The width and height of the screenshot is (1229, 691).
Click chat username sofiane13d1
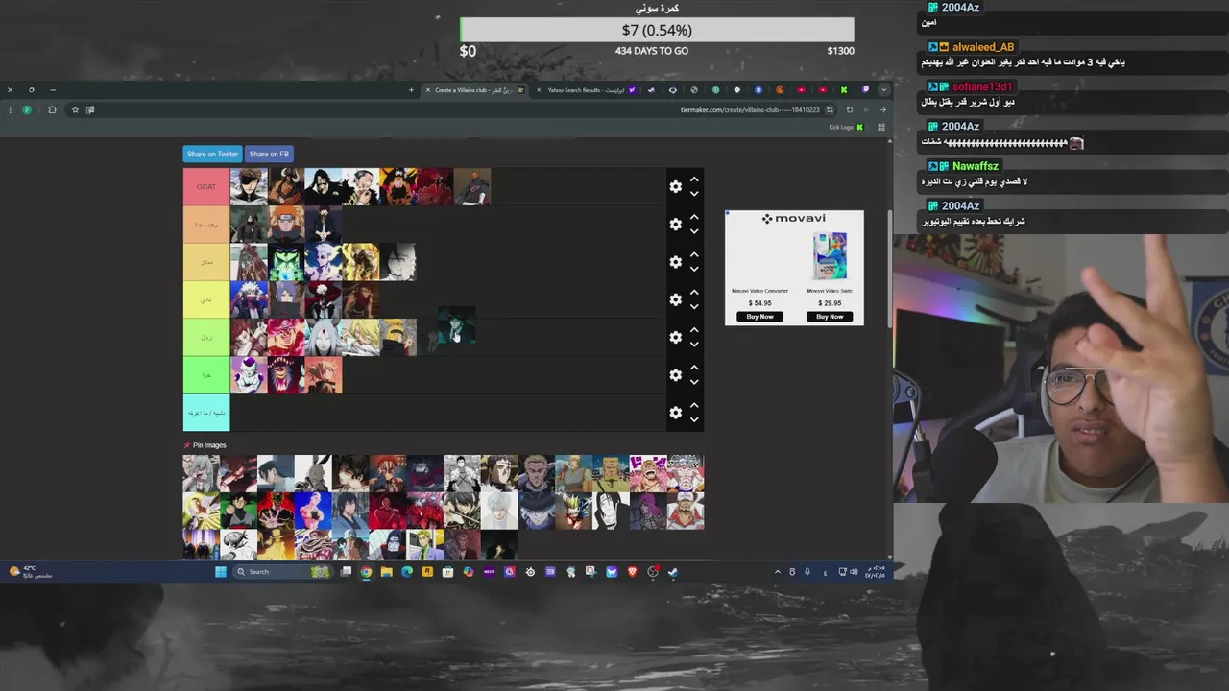983,86
